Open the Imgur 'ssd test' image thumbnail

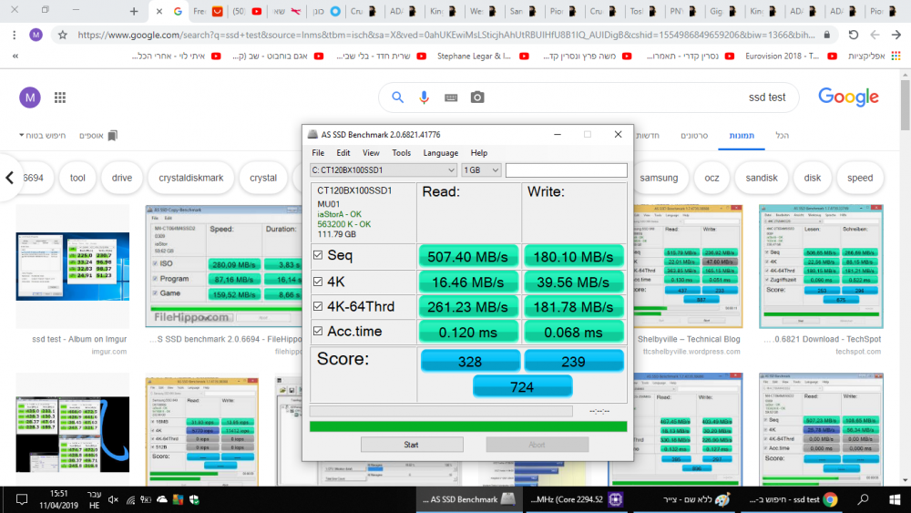click(73, 266)
